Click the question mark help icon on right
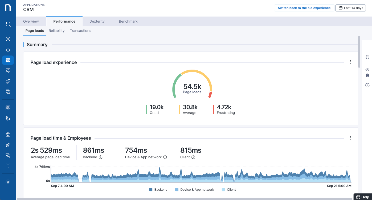 click(367, 85)
